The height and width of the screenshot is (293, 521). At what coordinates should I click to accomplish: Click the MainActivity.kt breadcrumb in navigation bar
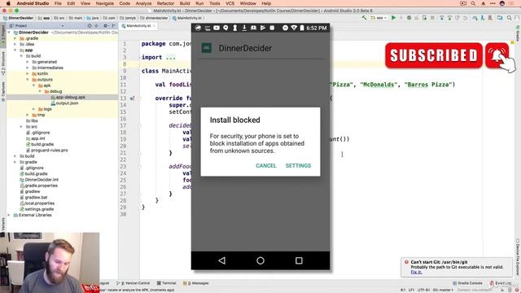[x=186, y=18]
